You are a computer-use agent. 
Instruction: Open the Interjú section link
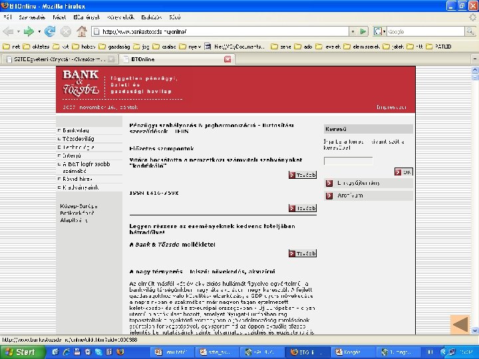[x=71, y=156]
